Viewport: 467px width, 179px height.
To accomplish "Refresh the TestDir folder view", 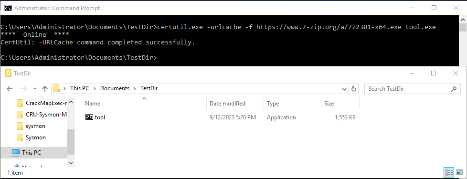I will coord(354,88).
